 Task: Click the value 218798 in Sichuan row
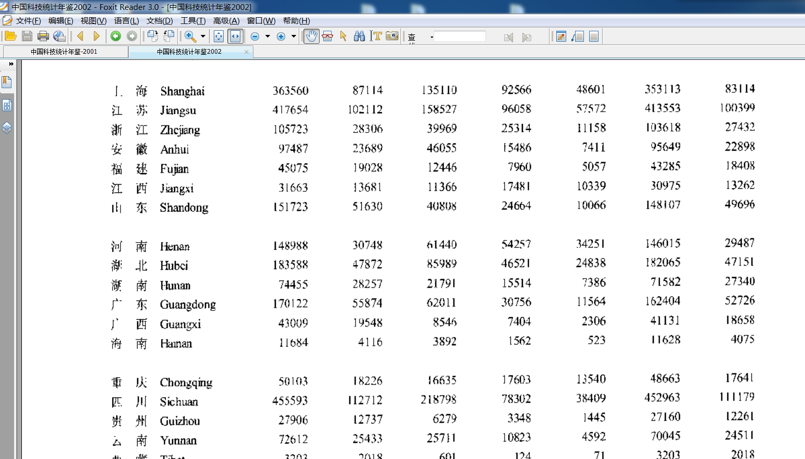point(438,400)
